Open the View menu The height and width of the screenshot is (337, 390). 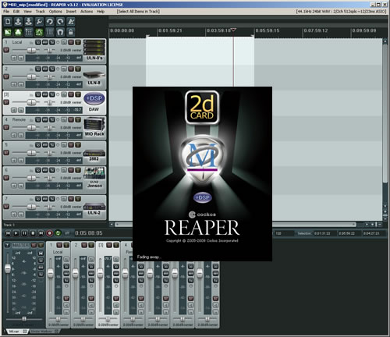[x=27, y=12]
